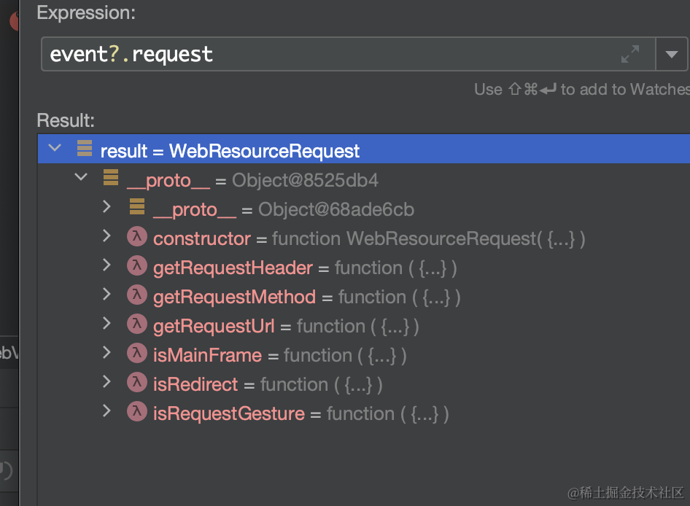Screen dimensions: 690x506
Task: Expand the __proto__ Object@68ade6cb node
Action: (x=107, y=208)
